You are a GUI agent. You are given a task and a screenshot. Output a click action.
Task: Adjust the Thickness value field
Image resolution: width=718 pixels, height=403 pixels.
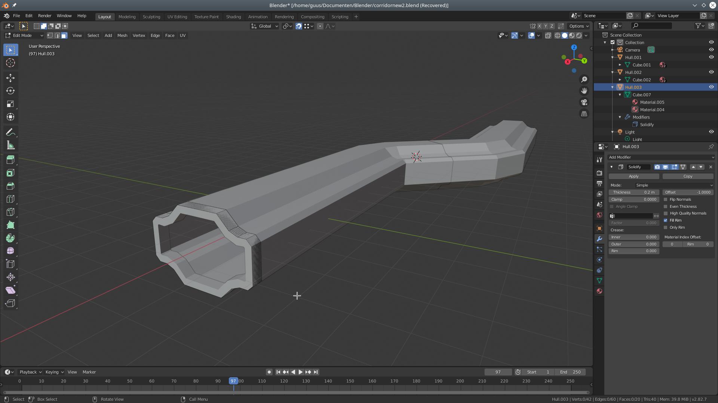click(x=633, y=192)
